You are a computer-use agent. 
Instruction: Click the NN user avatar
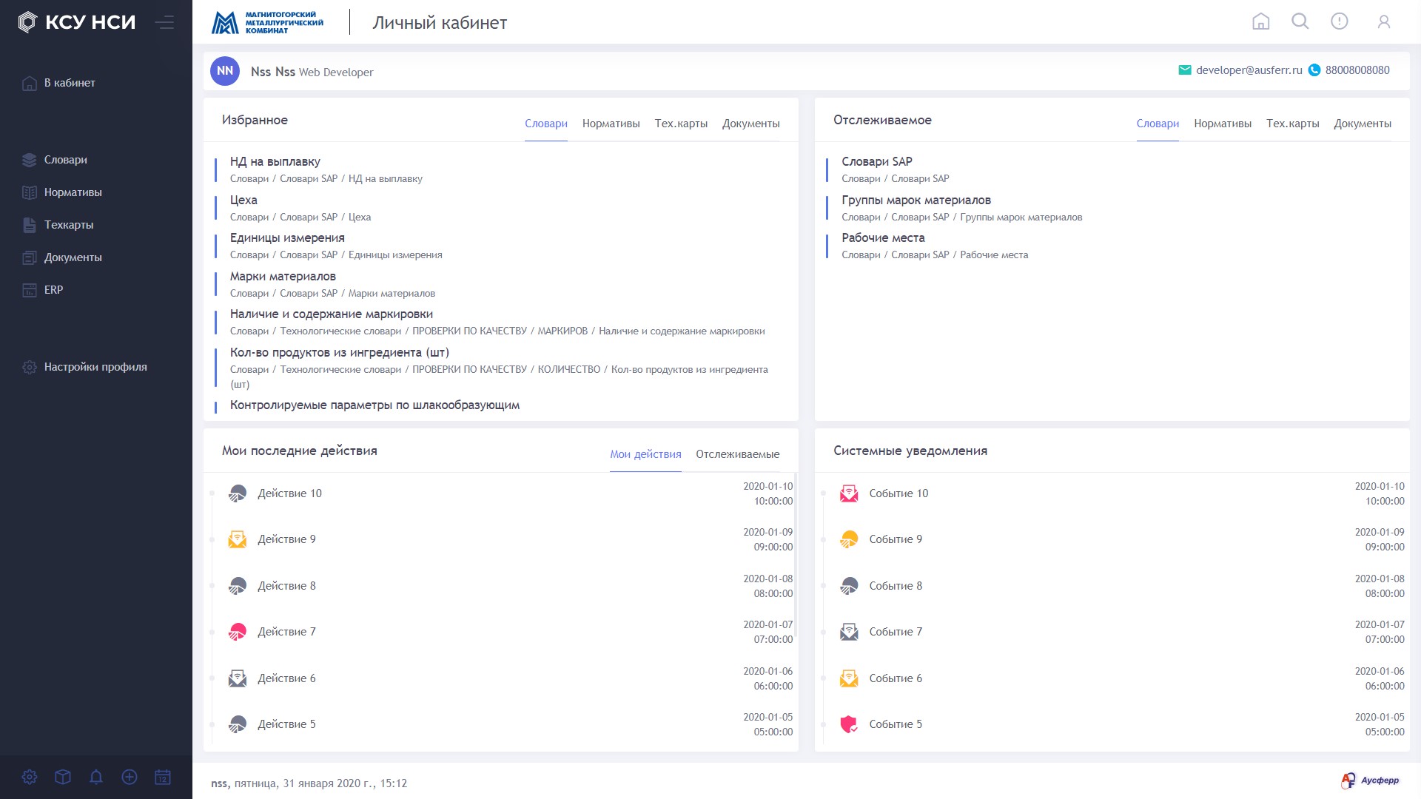click(x=225, y=71)
